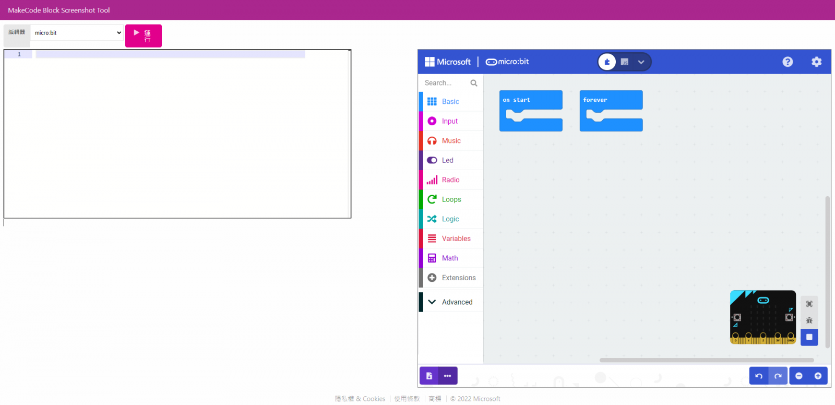The width and height of the screenshot is (835, 405).
Task: Toggle simulator debug mode bug icon
Action: tap(809, 320)
